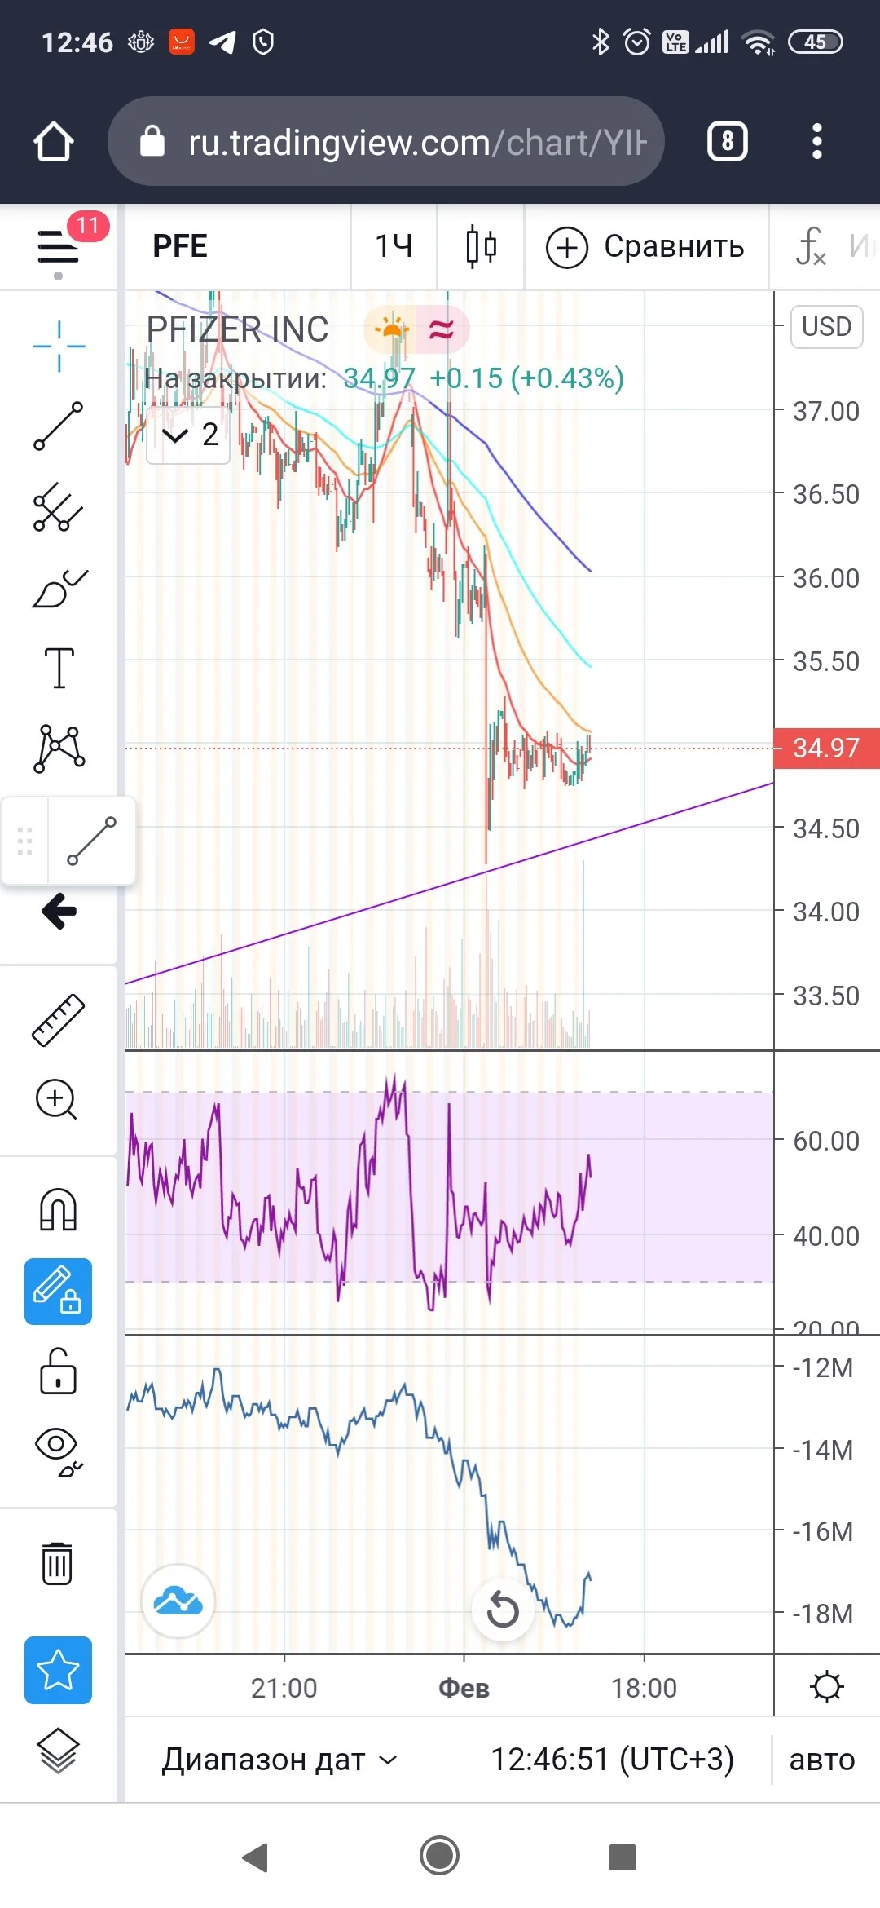Go to the browser home page

coord(54,142)
